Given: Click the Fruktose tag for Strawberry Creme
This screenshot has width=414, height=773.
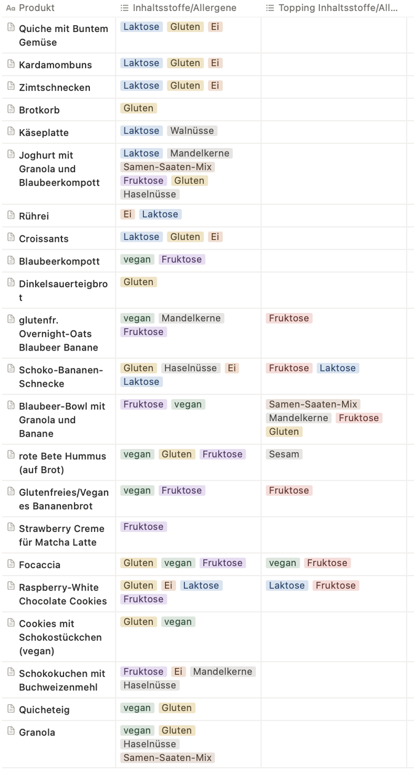Looking at the screenshot, I should click(x=143, y=526).
